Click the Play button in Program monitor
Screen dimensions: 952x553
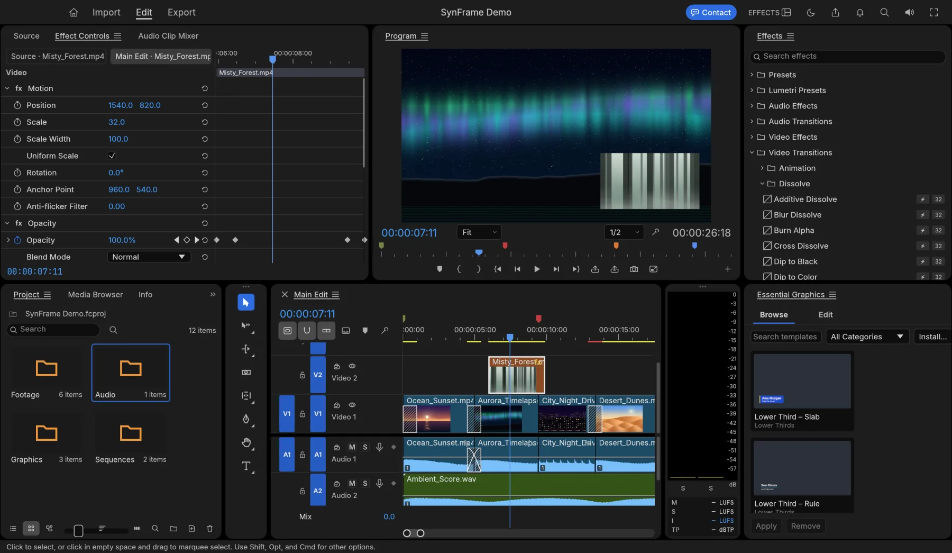pyautogui.click(x=537, y=269)
